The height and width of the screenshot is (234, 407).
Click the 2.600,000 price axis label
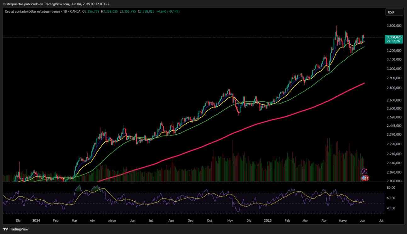pyautogui.click(x=394, y=109)
